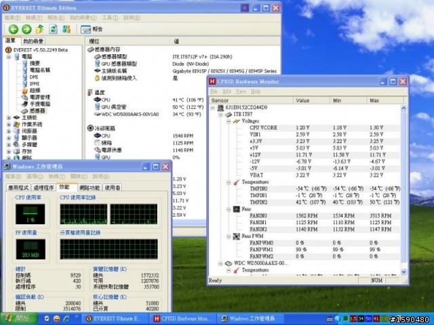Click Hardware Monitor scrollbar down arrow
This screenshot has height=325, width=434.
[404, 272]
